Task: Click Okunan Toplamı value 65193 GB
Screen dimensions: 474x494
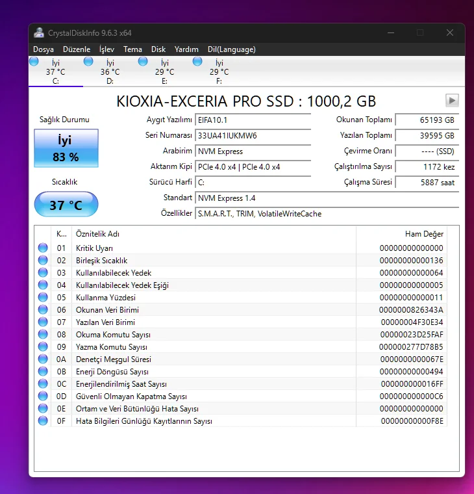Action: coord(427,120)
